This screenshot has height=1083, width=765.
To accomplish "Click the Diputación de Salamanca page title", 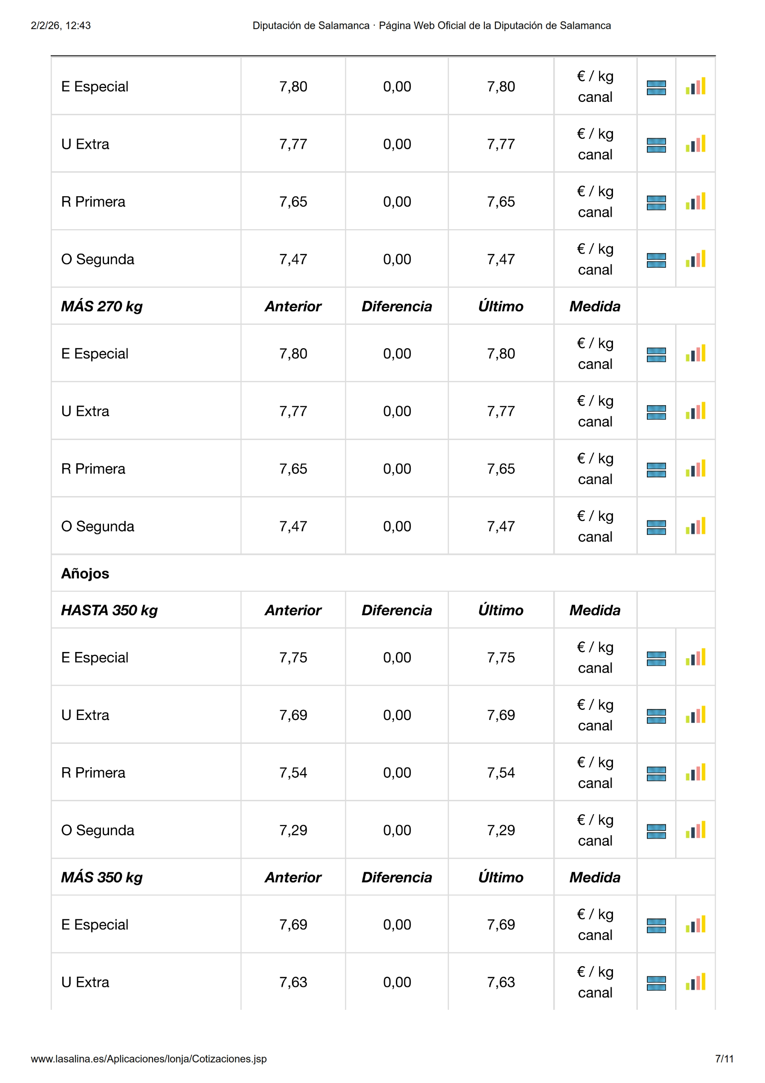I will 431,26.
